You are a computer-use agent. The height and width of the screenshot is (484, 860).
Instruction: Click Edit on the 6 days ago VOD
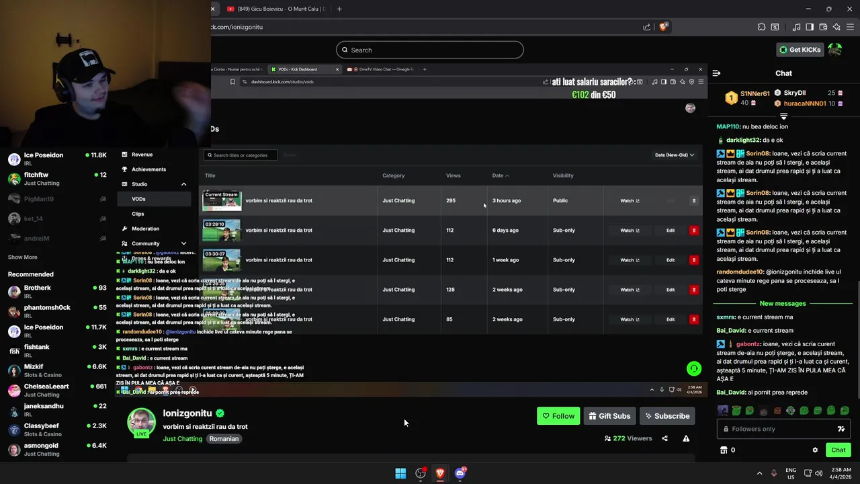pyautogui.click(x=671, y=231)
